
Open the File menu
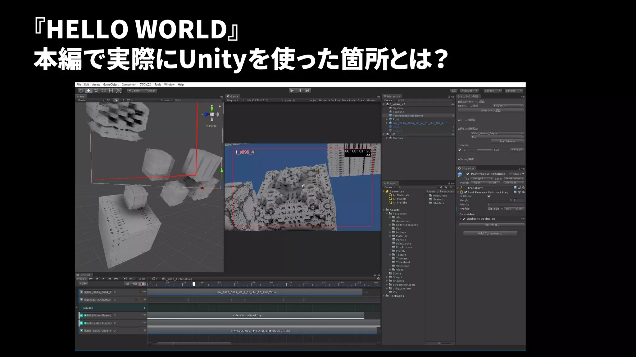79,85
